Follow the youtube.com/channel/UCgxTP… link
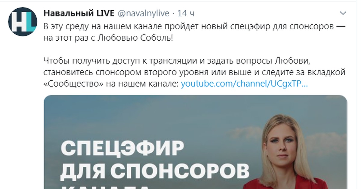Viewport: 361px width, 189px height. click(244, 84)
